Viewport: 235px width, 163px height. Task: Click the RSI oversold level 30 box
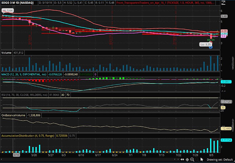point(63,95)
